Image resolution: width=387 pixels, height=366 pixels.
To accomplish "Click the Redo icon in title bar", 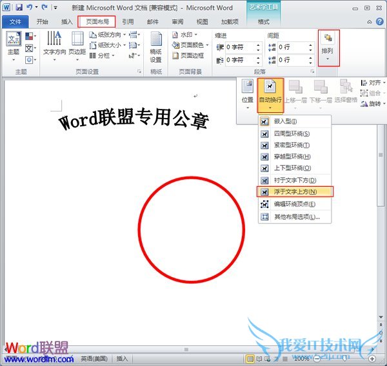I will pyautogui.click(x=45, y=7).
